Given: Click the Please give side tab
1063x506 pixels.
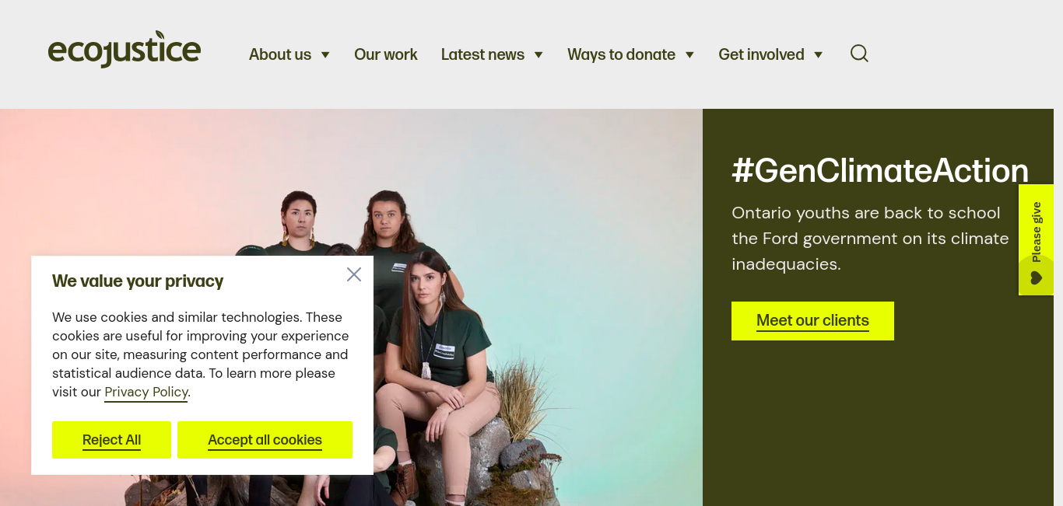Looking at the screenshot, I should [x=1036, y=239].
